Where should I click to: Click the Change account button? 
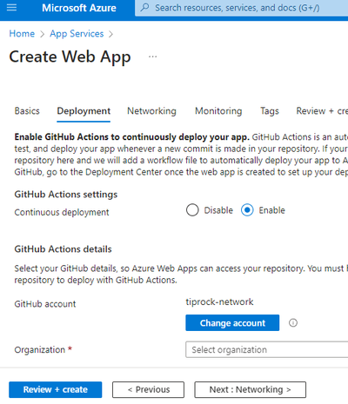coord(232,323)
